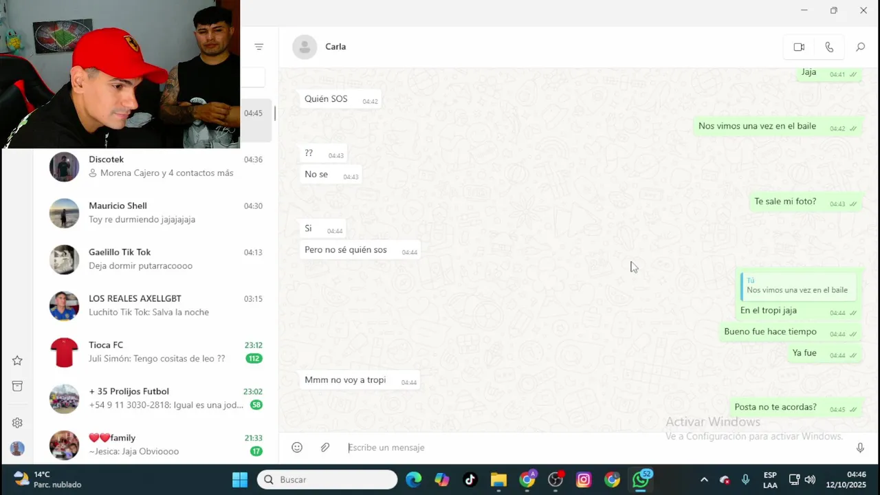This screenshot has width=880, height=495.
Task: Click the 112 unread badge on Tioca FC
Action: (x=254, y=358)
